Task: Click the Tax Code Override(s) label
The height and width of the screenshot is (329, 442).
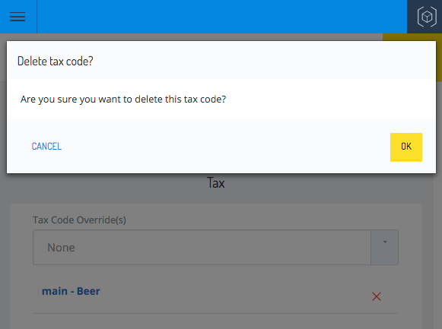Action: (79, 220)
